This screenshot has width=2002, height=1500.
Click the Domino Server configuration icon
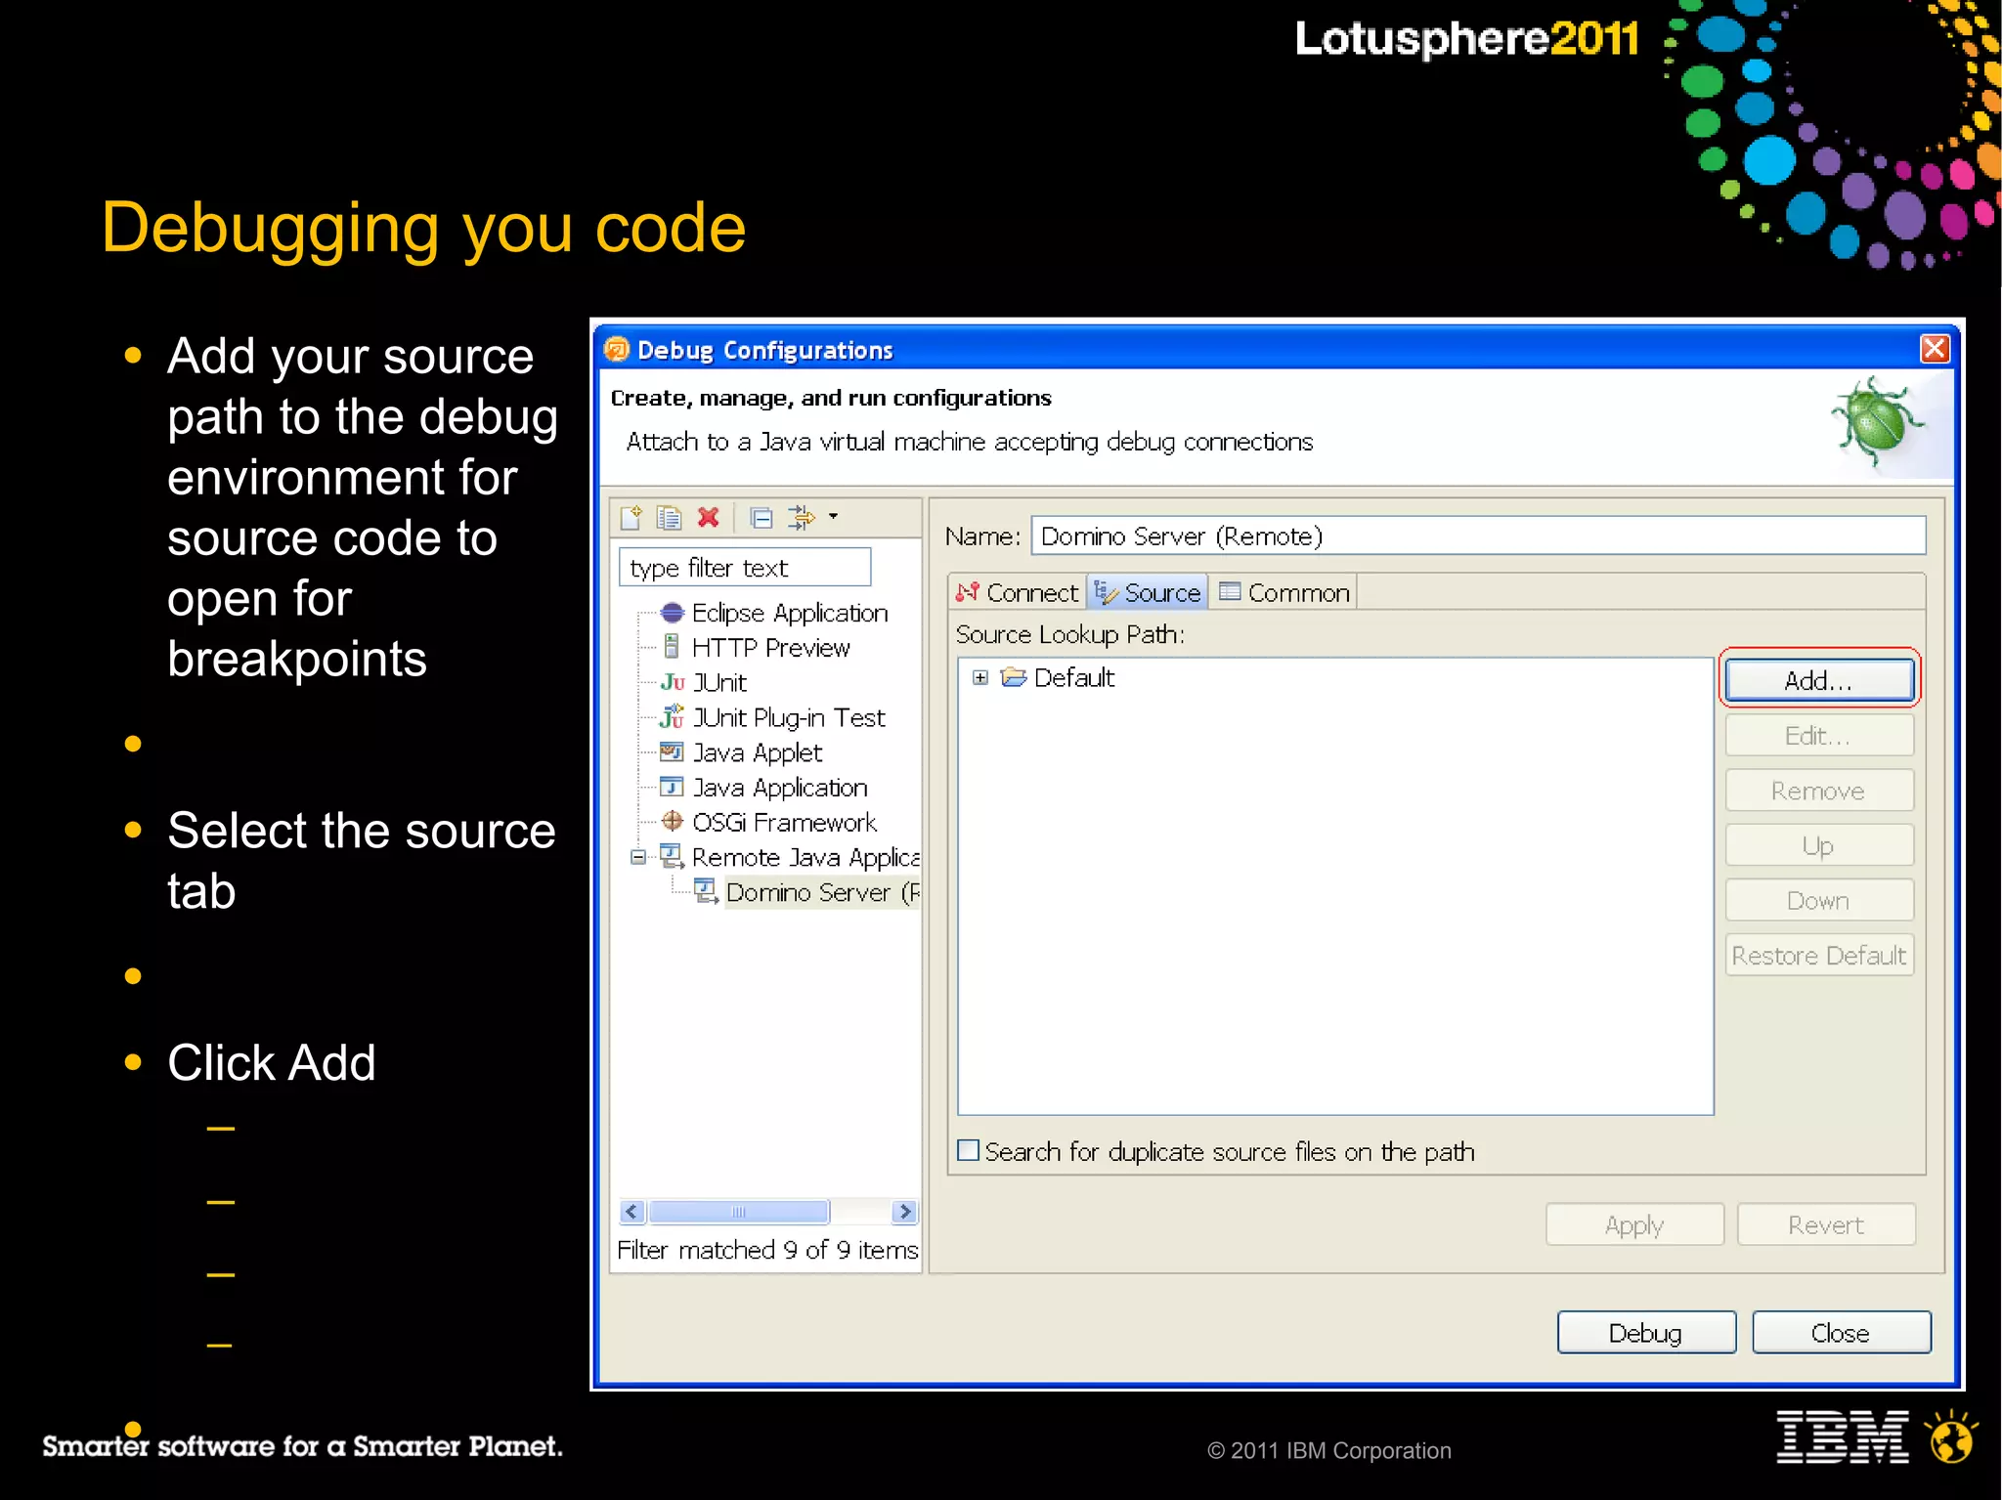coord(706,891)
